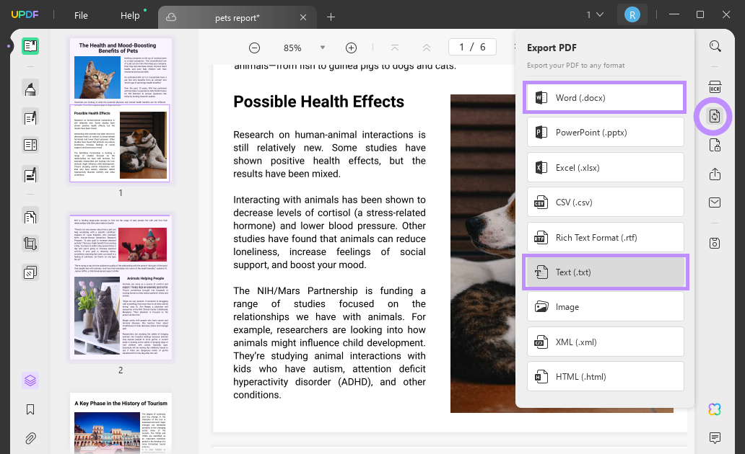Open the UPDF AI assistant
Screen dimensions: 745x454
point(714,409)
